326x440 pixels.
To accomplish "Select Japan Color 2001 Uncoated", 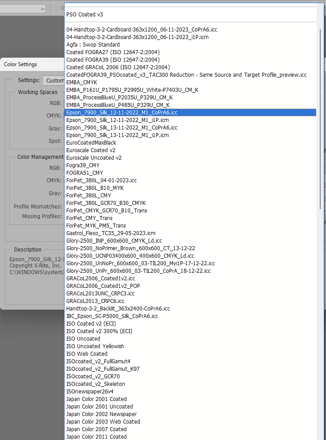I will (190, 407).
